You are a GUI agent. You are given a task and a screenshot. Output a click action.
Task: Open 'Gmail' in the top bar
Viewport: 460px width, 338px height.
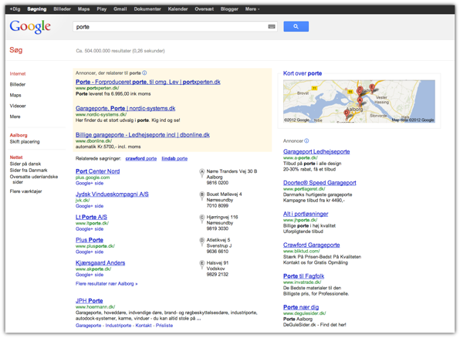(120, 9)
